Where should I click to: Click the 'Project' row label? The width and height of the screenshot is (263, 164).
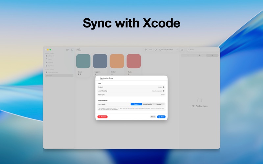pos(101,87)
